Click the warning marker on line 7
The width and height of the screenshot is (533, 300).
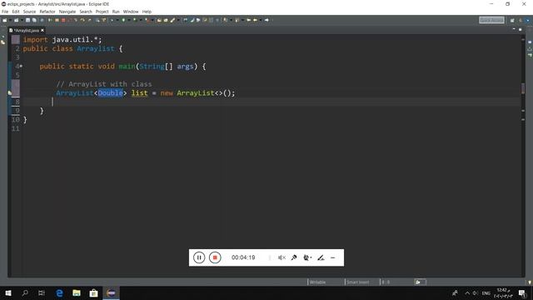click(x=9, y=92)
